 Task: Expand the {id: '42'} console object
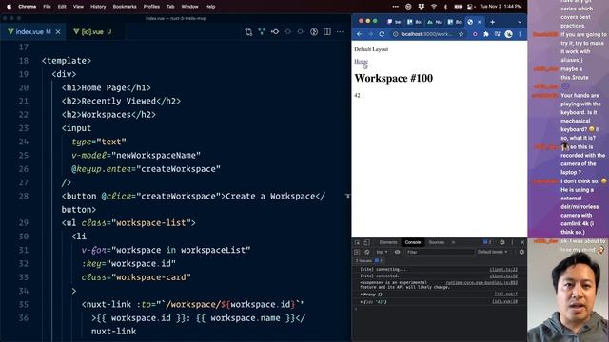361,302
